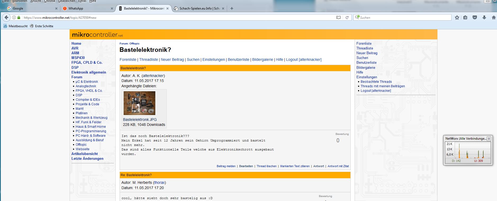Close the Schach-Spielen.eu tab
The image size is (497, 201).
tap(223, 8)
